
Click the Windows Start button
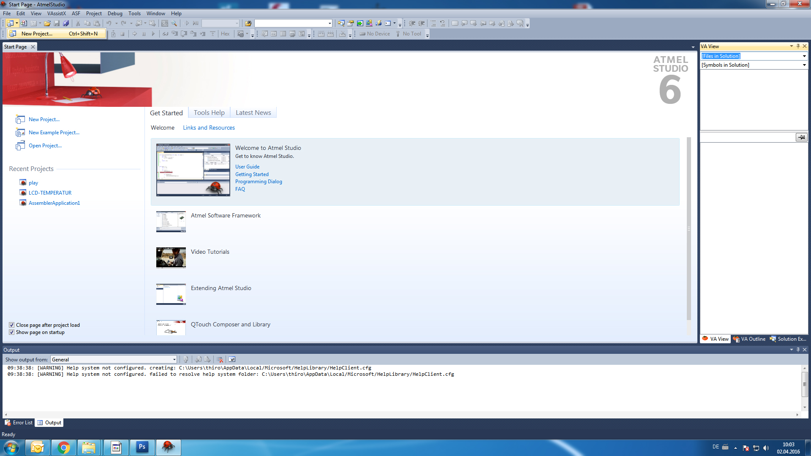(11, 448)
